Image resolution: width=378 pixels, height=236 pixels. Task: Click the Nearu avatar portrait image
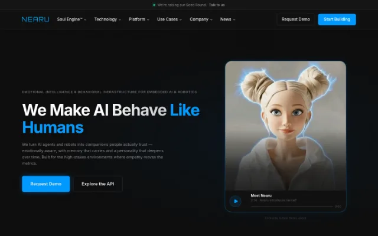pos(285,126)
